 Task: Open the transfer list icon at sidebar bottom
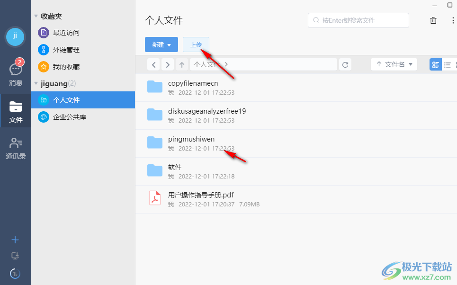pos(15,274)
